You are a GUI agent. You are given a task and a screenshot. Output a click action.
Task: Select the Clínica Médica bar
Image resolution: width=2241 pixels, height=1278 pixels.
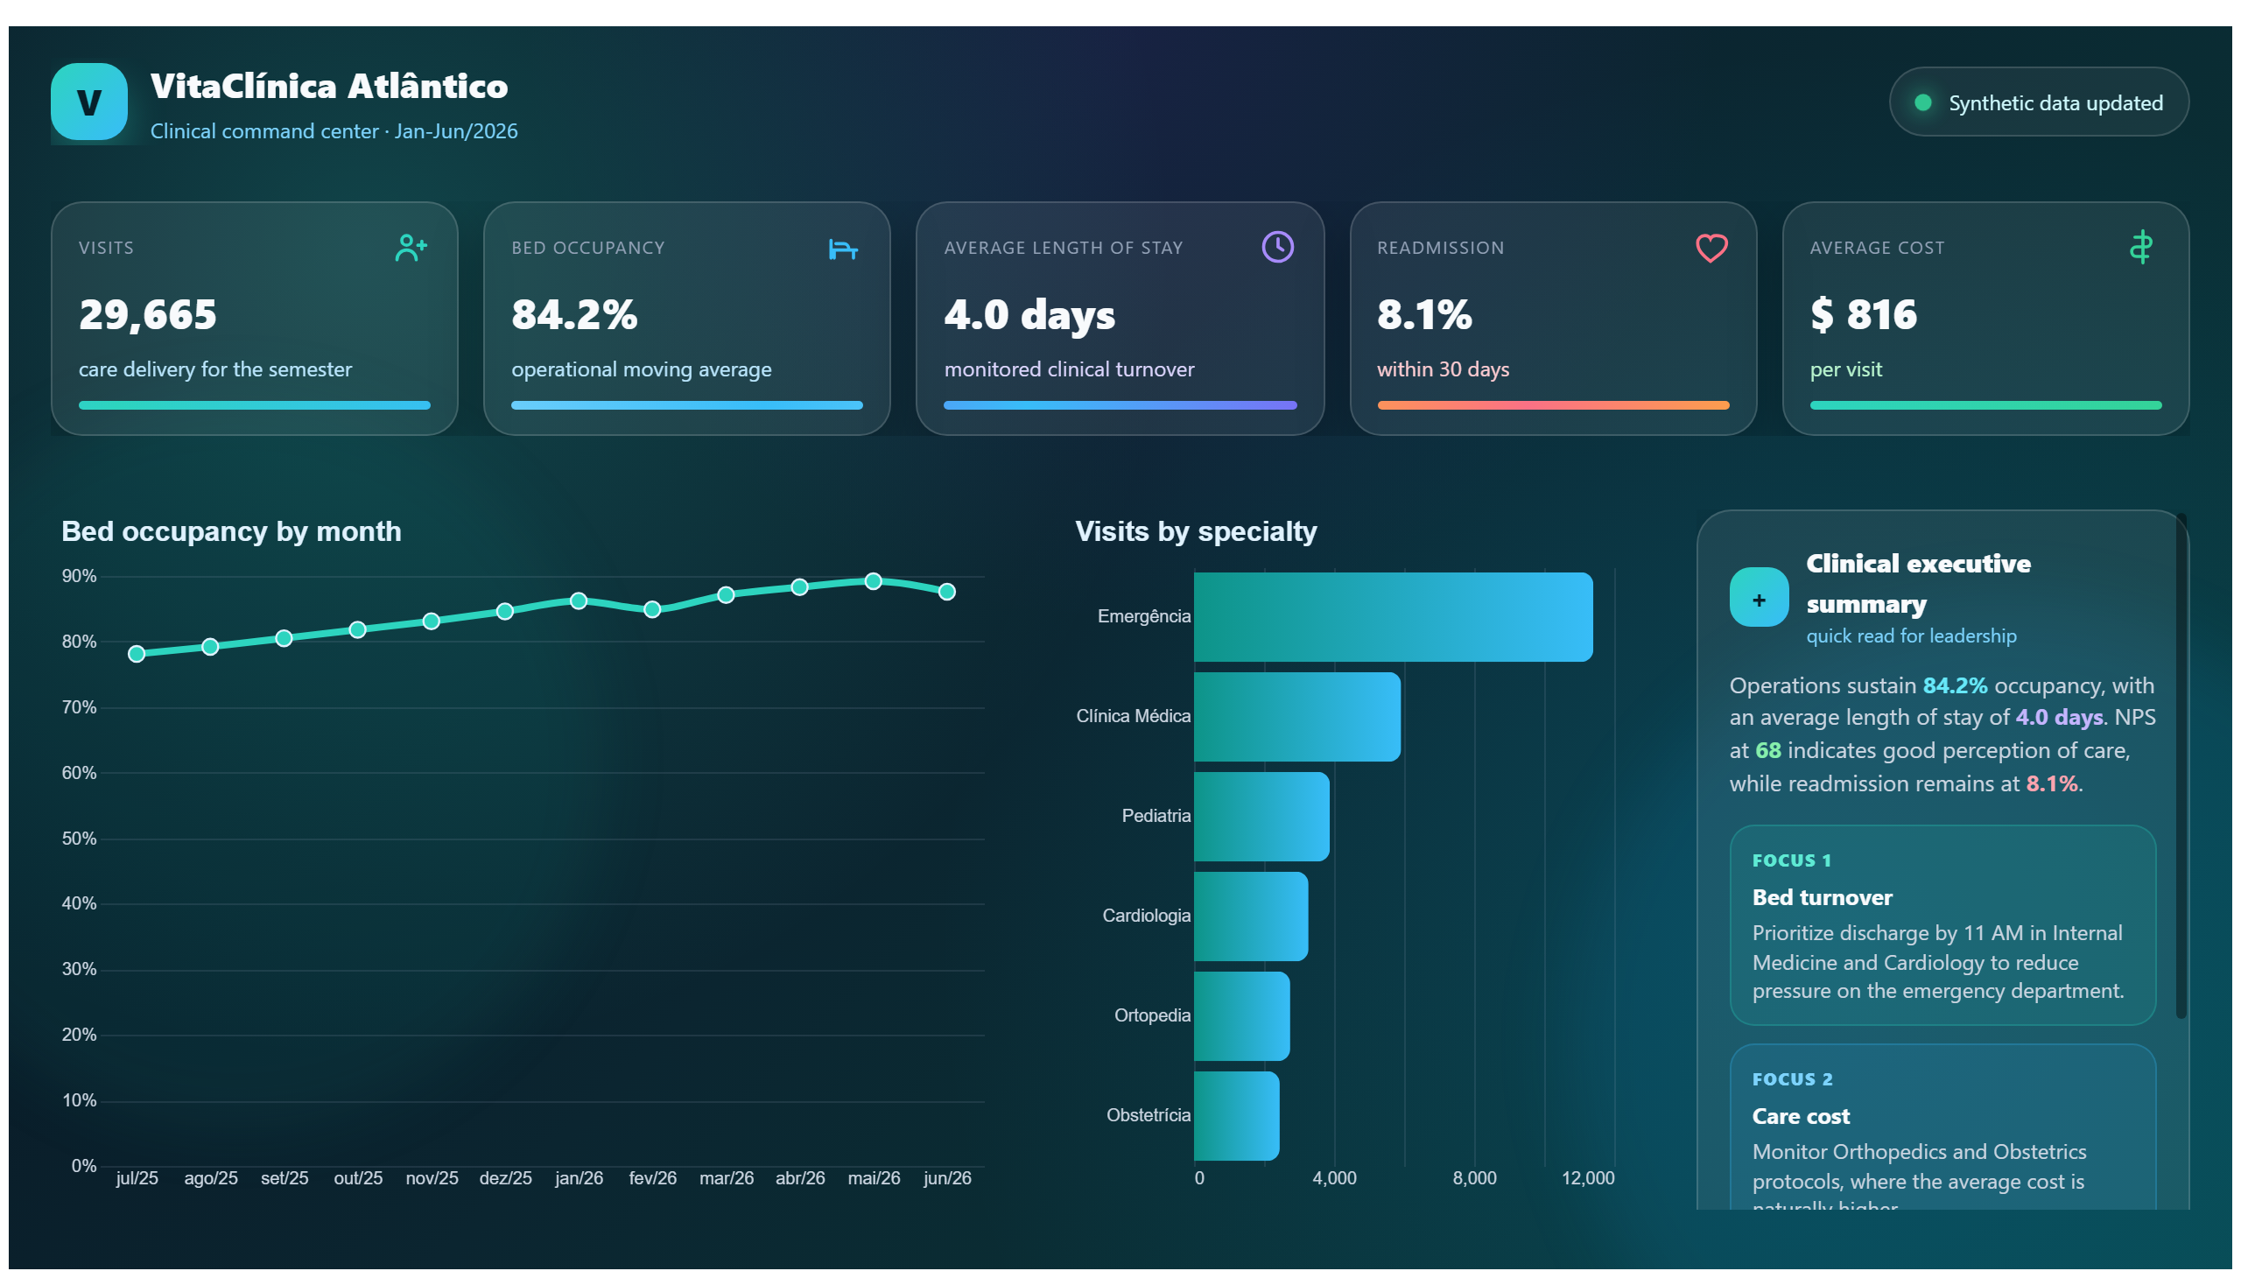pyautogui.click(x=1297, y=716)
